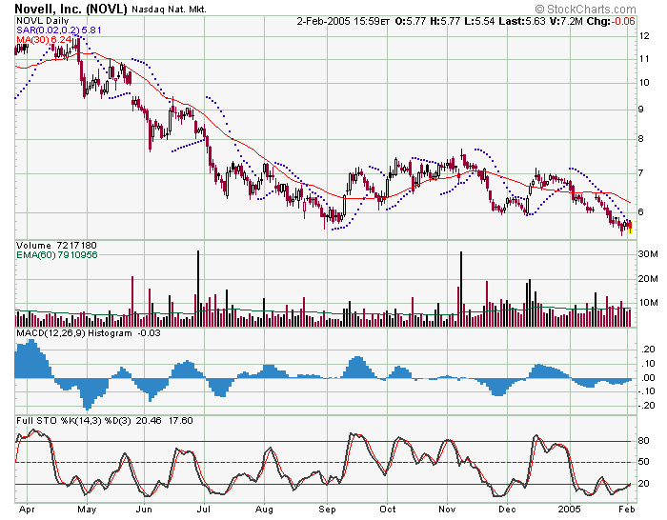Click the 'Nasdaq Nat. Mkt.' exchange label
667x520 pixels.
(169, 9)
